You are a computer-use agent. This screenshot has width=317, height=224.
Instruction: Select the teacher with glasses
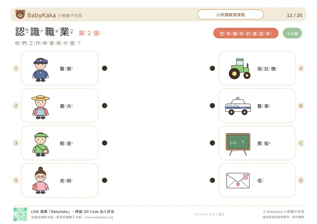pos(41,180)
